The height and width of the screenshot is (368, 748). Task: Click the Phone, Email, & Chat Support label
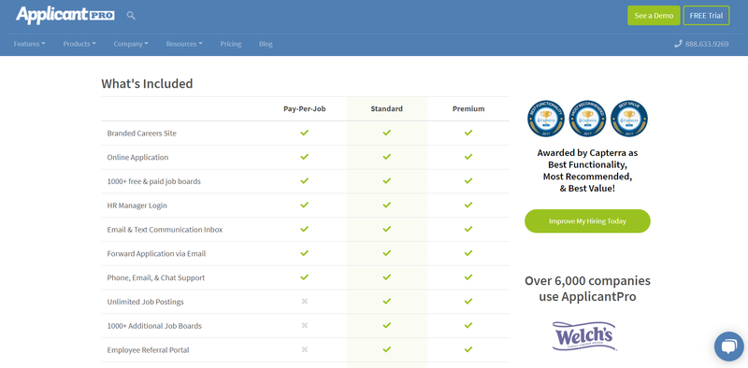[x=155, y=277]
